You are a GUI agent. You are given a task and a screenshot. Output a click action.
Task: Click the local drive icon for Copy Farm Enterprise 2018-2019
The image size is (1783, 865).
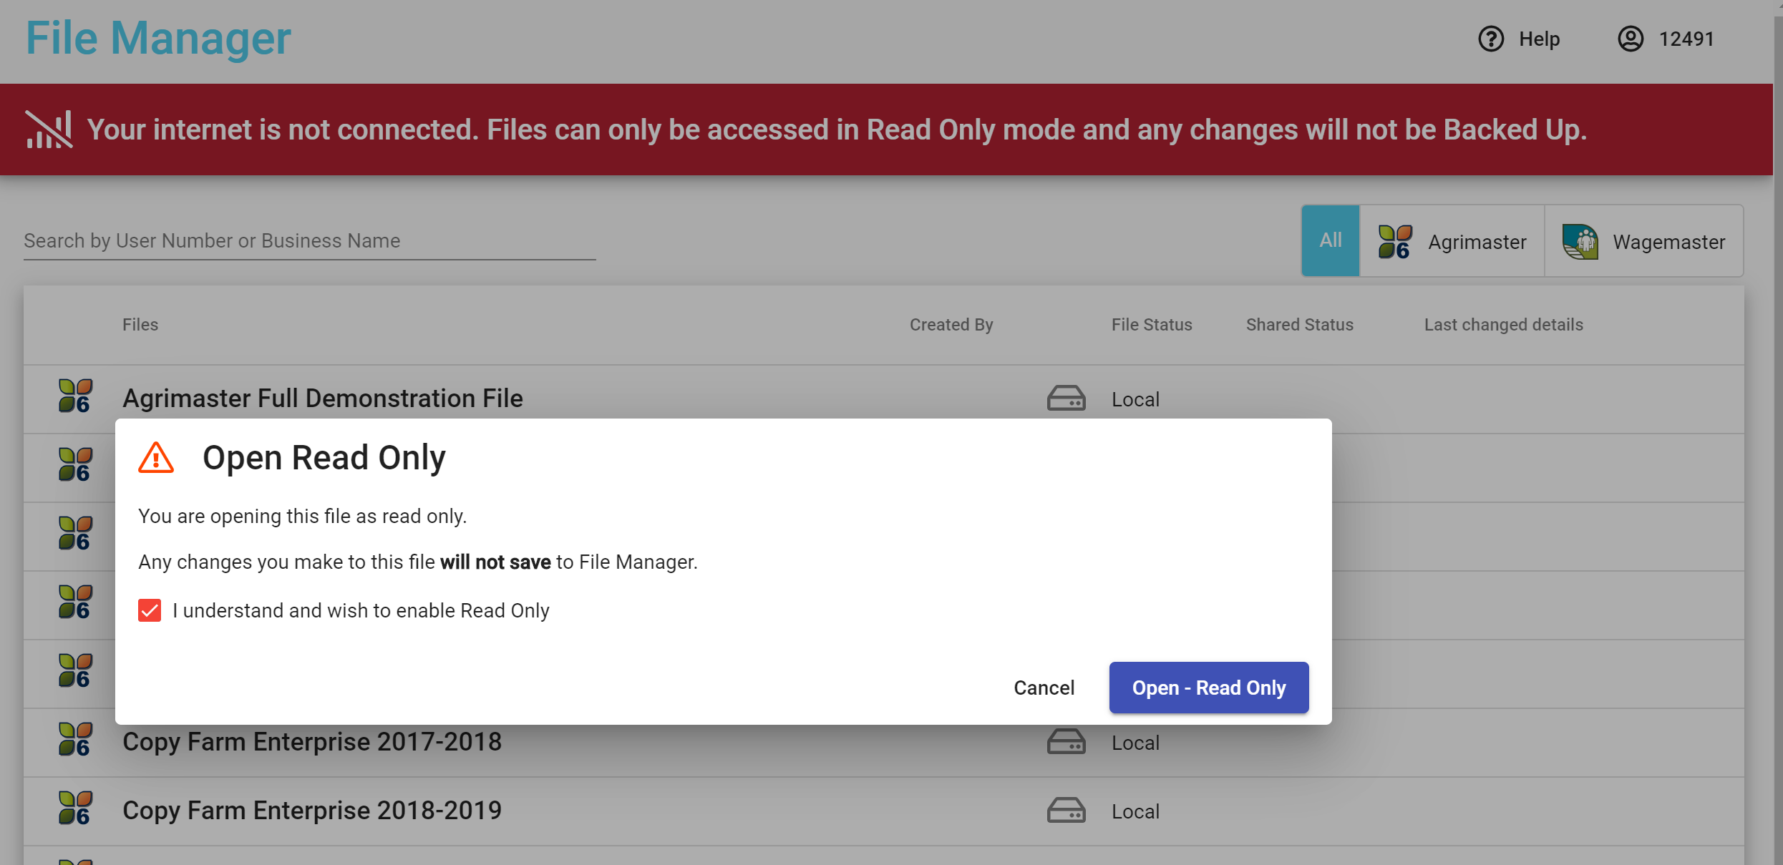coord(1066,811)
